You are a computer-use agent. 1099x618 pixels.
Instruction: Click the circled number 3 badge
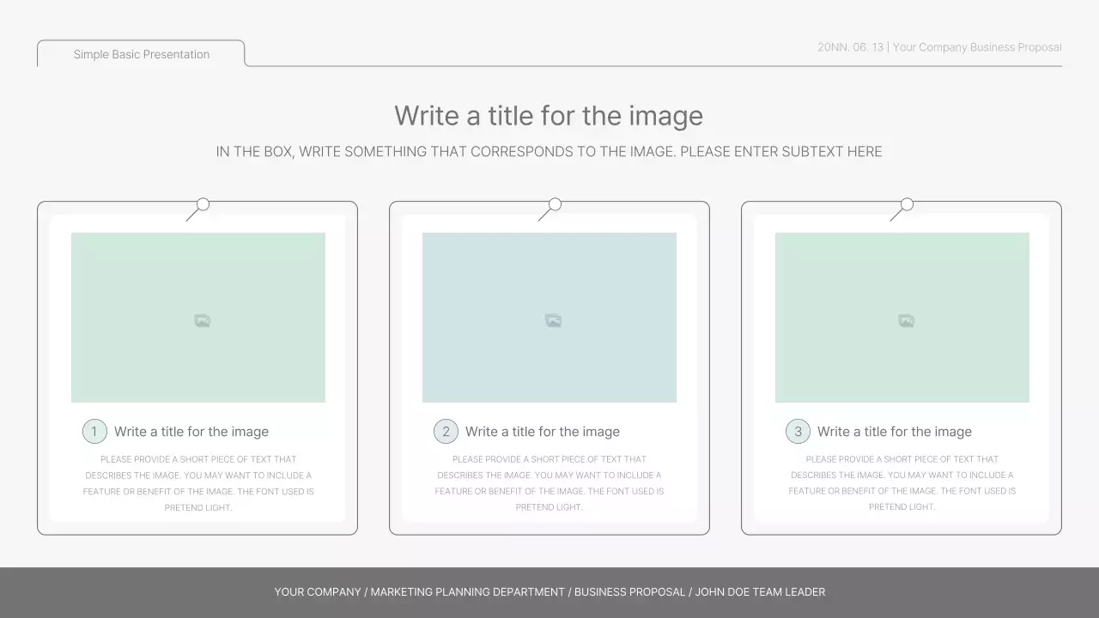798,431
